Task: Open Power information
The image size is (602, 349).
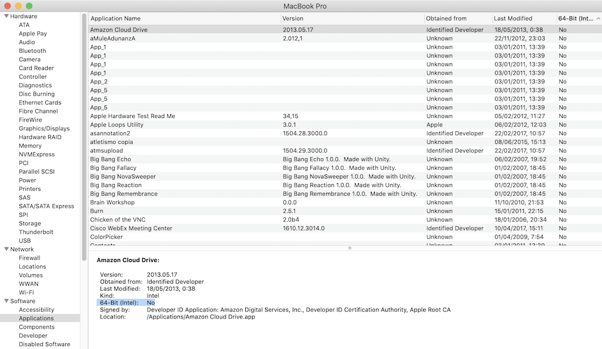Action: (x=27, y=180)
